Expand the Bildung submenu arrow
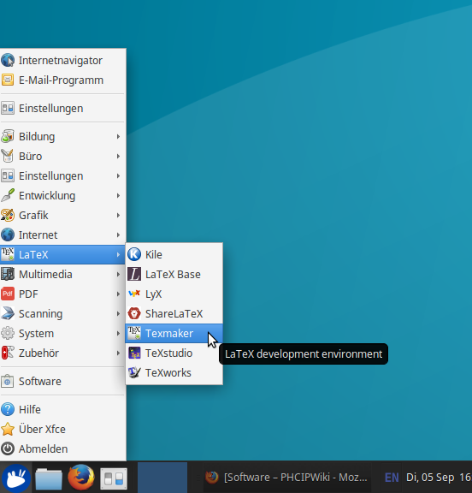The height and width of the screenshot is (493, 472). pos(118,136)
